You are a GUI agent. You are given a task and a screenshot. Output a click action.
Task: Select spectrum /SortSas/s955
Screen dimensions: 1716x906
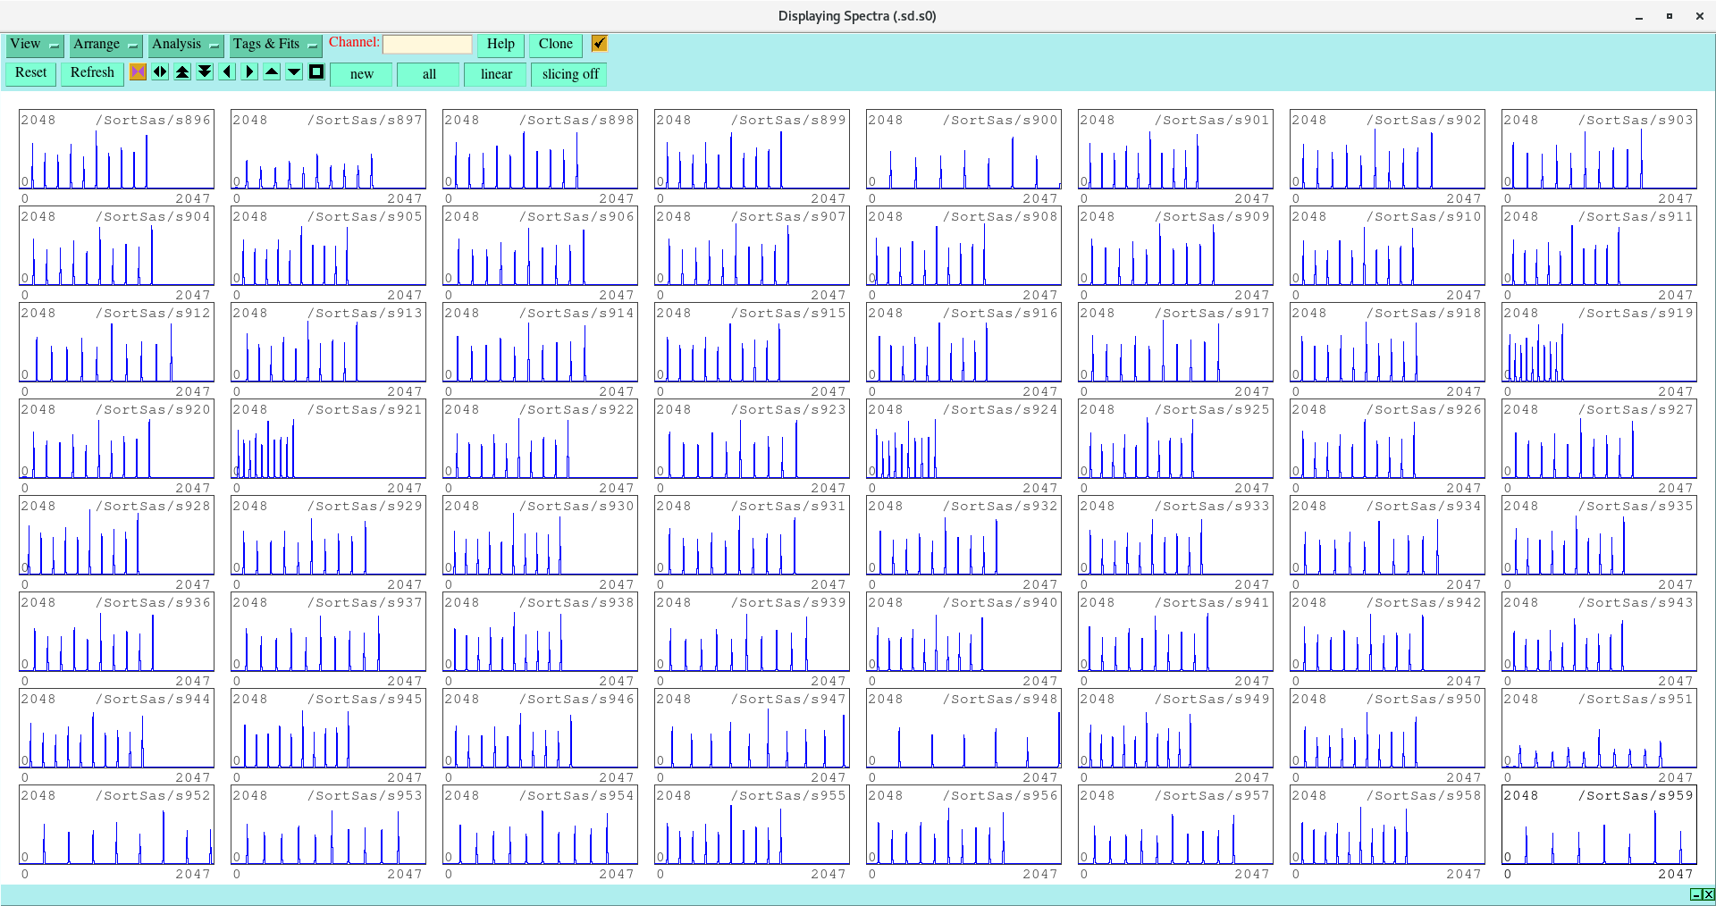[x=752, y=825]
